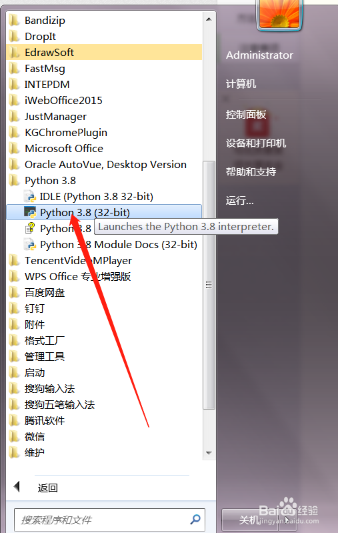Click the Administrator user link
This screenshot has height=533, width=338.
click(259, 55)
